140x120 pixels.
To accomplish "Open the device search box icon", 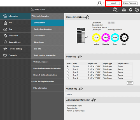I will [x=116, y=10].
